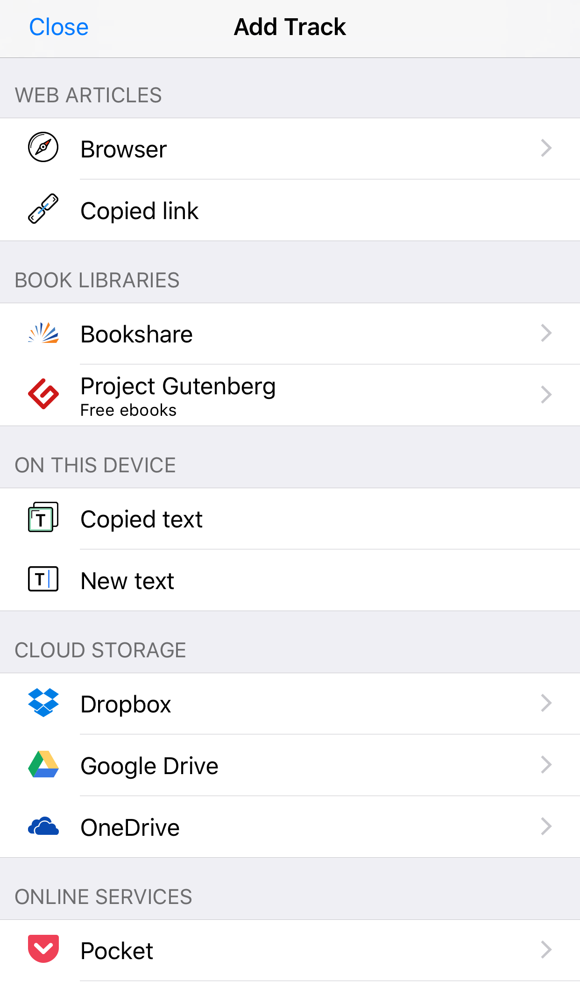
Task: Open the Google Drive label
Action: pos(149,766)
